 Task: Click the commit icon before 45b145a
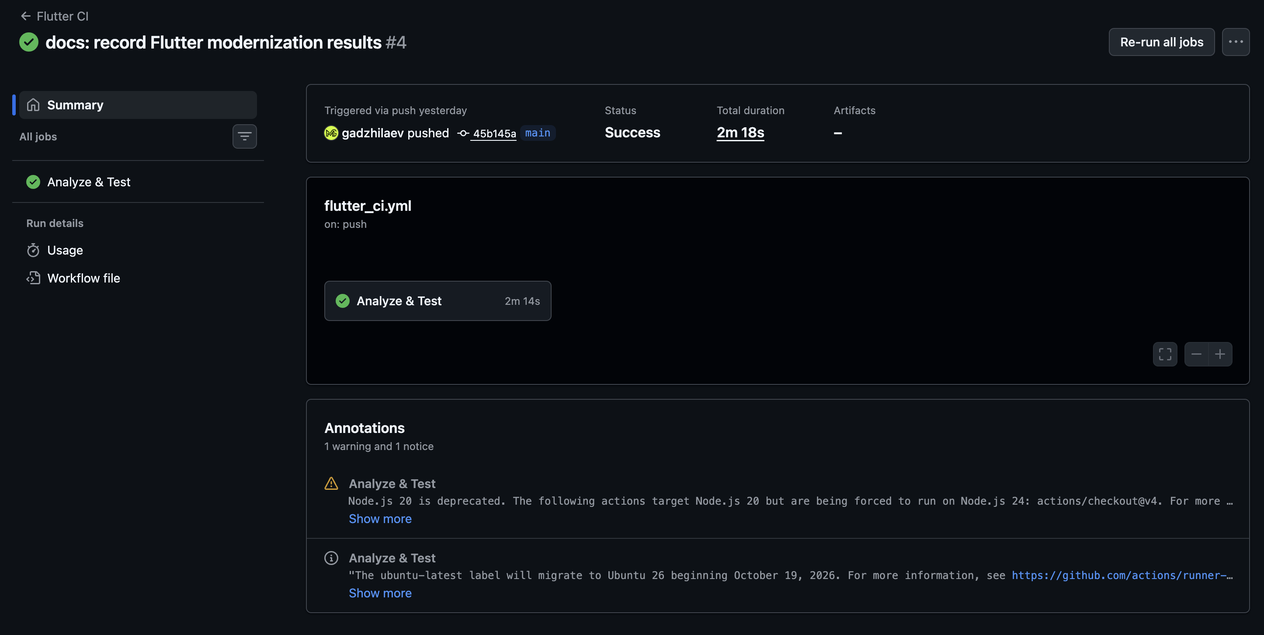point(463,133)
